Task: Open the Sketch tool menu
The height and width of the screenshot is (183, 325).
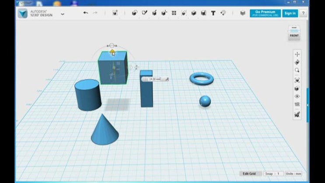Action: pyautogui.click(x=144, y=13)
